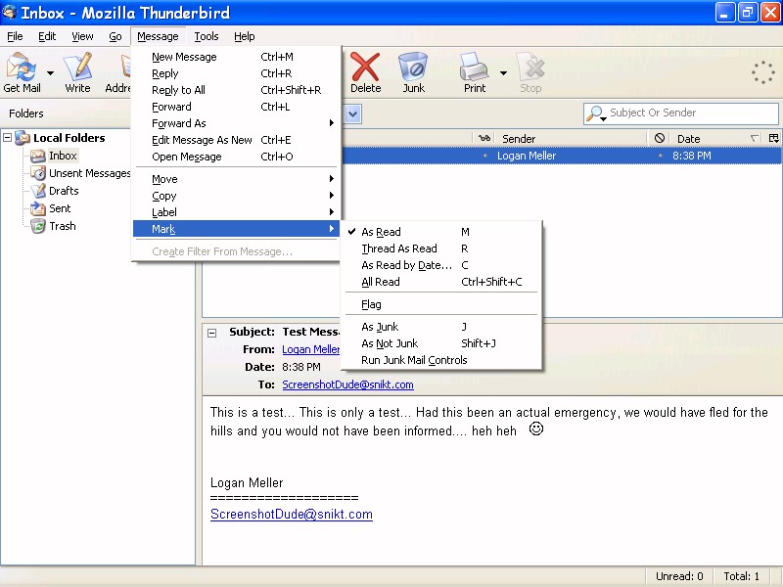Screen dimensions: 783x587
Task: Mark message As Junk
Action: (442, 327)
